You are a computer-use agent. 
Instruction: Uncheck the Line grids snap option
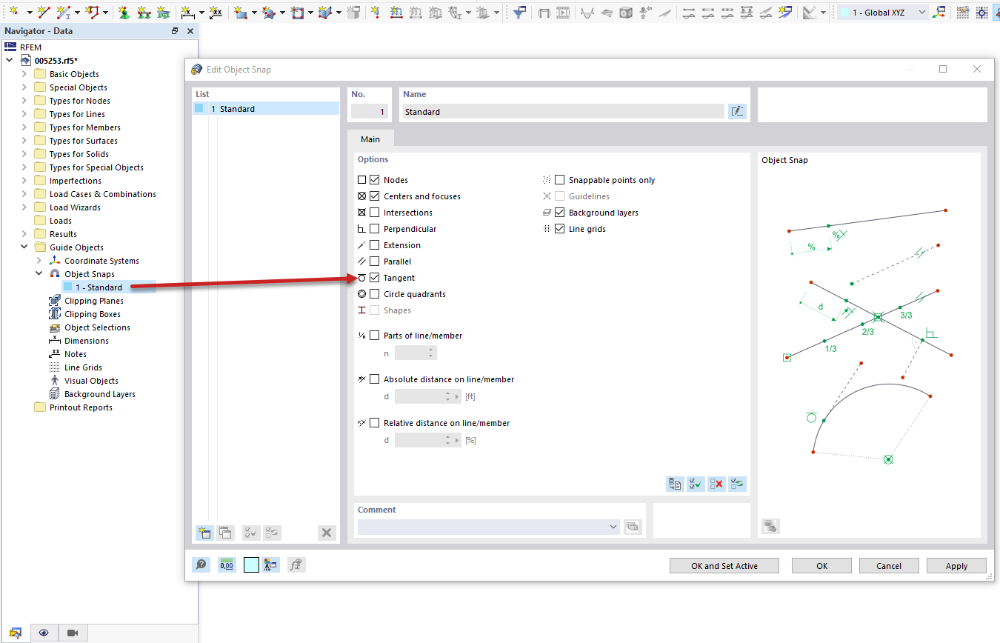click(559, 228)
